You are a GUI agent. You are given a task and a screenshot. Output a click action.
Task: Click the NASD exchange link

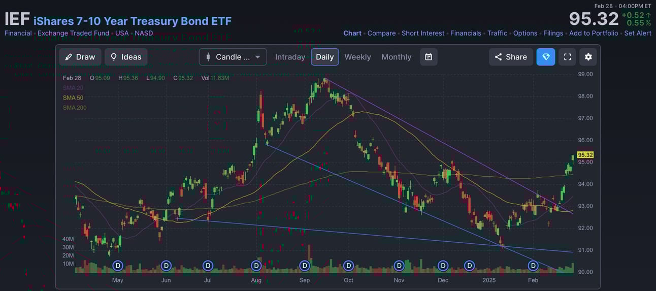tap(144, 33)
